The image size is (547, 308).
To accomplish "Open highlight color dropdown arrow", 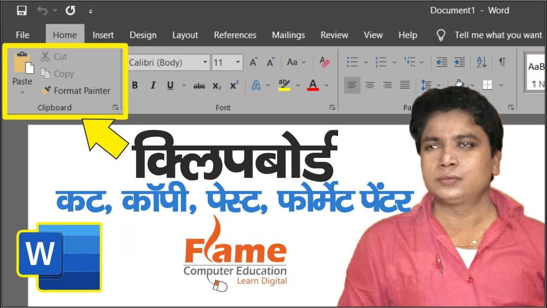I will (x=298, y=85).
